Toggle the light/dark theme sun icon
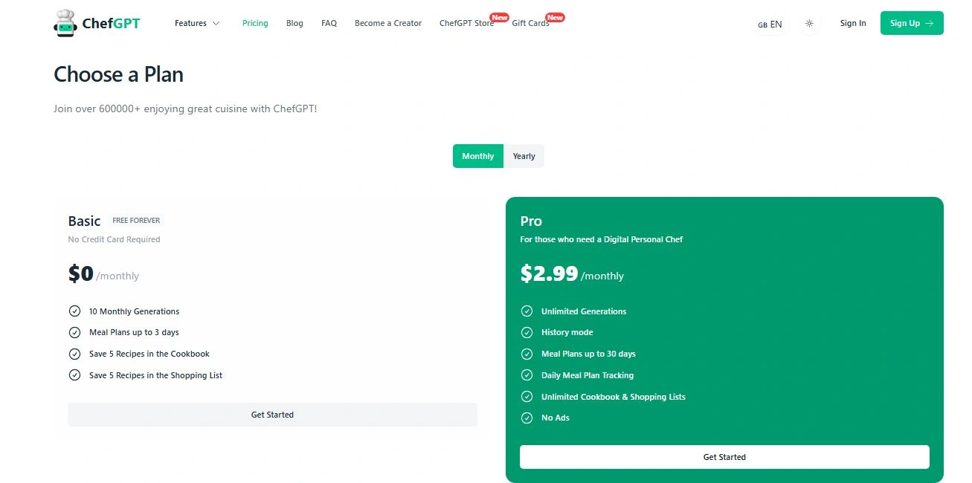The width and height of the screenshot is (972, 483). click(809, 24)
